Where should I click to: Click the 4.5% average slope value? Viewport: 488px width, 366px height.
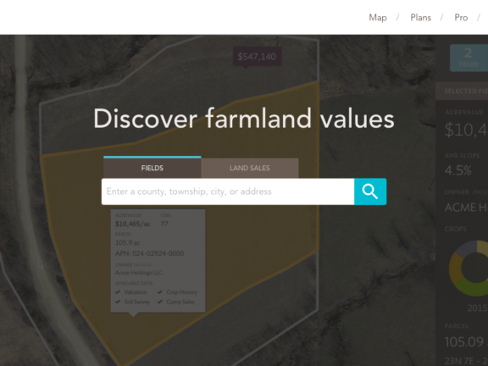coord(457,170)
